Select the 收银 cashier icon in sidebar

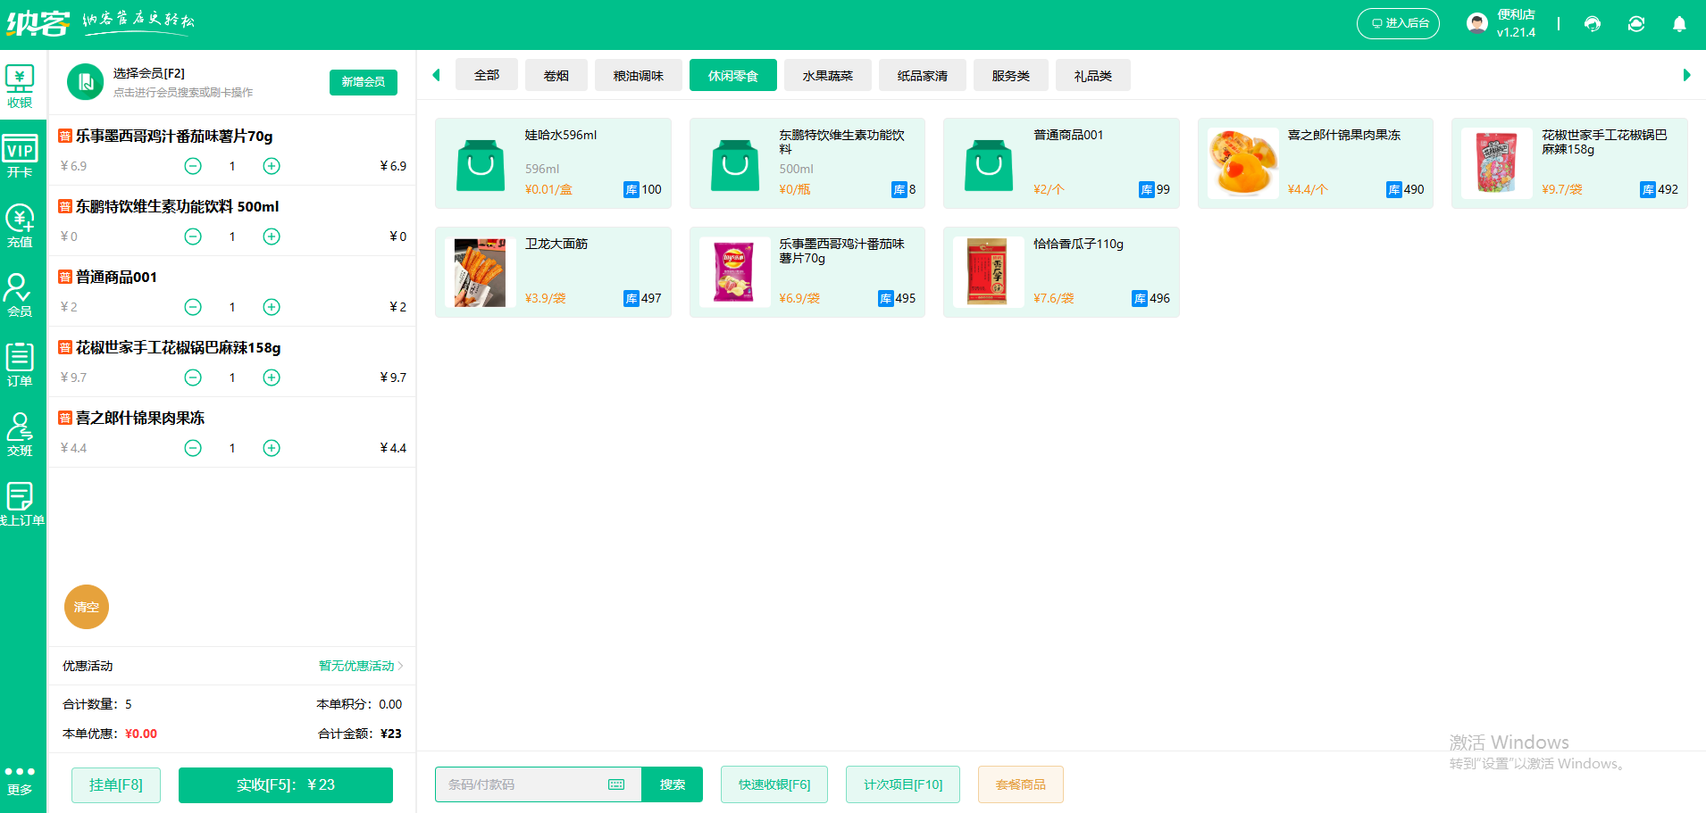click(21, 83)
